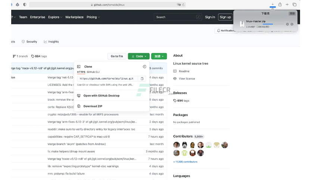Click the help question mark in Clone panel
Image resolution: width=312 pixels, height=180 pixels.
(144, 67)
